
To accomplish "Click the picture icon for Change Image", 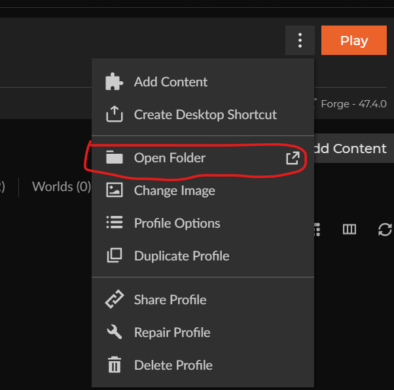I will tap(114, 190).
